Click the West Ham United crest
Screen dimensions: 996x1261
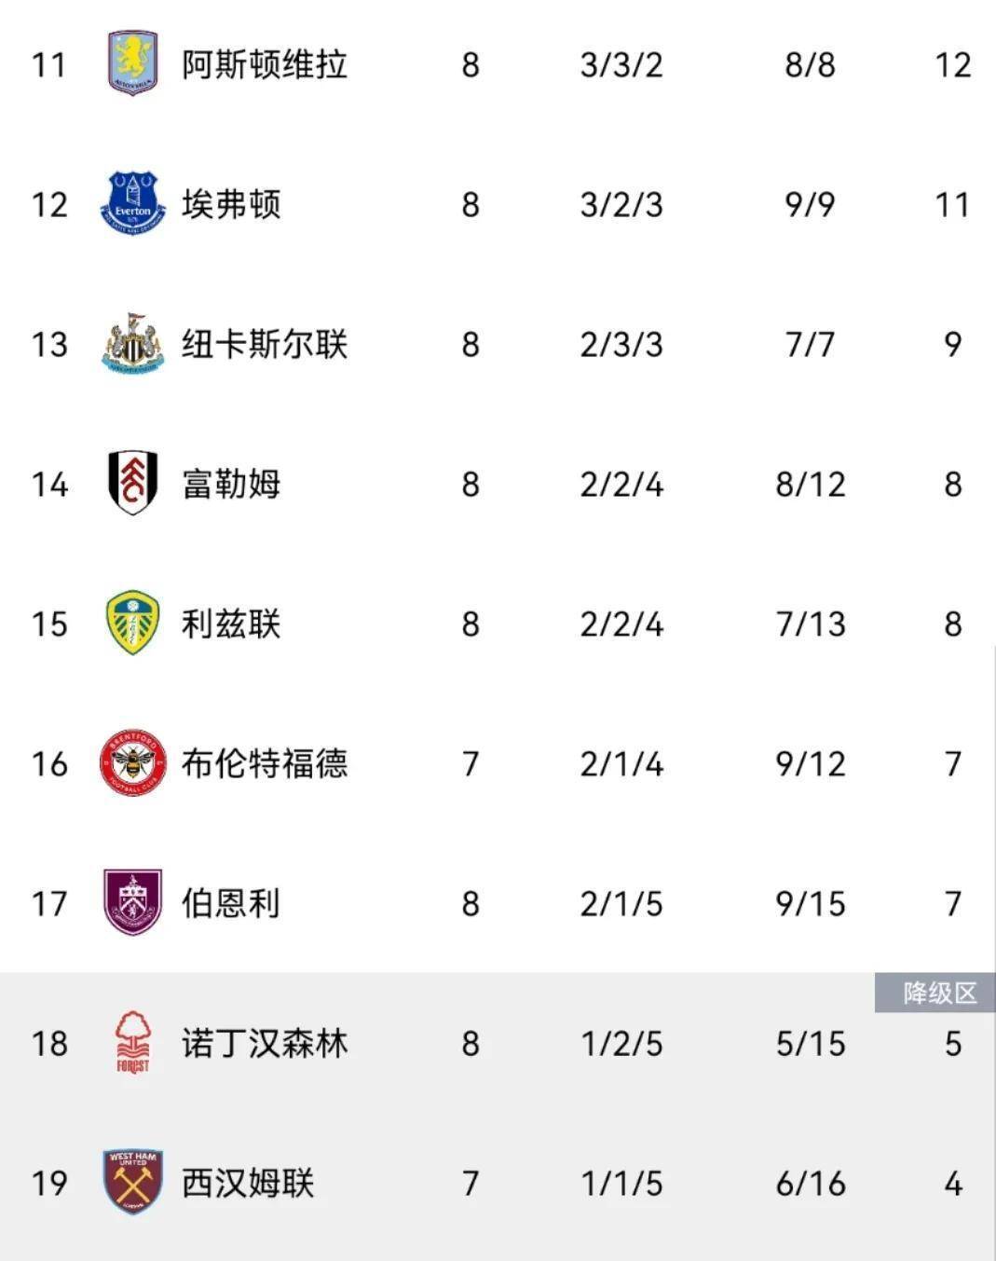pyautogui.click(x=132, y=1182)
